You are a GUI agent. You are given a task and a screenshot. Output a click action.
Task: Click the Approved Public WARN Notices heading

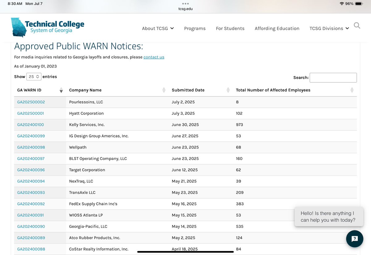click(79, 46)
